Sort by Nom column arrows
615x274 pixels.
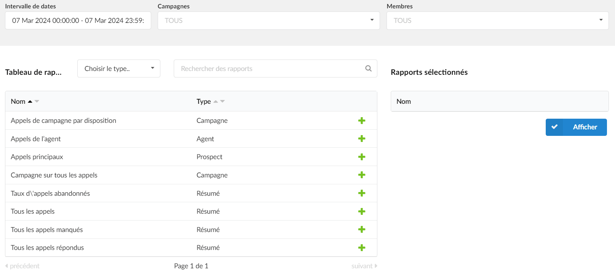click(34, 102)
